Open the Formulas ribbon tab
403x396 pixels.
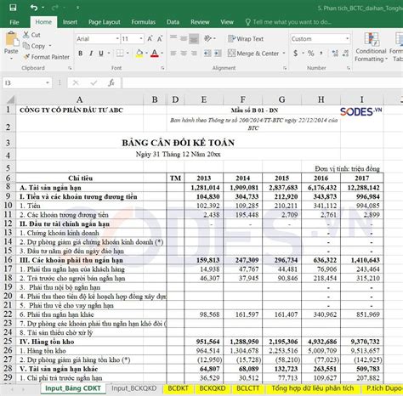[143, 22]
